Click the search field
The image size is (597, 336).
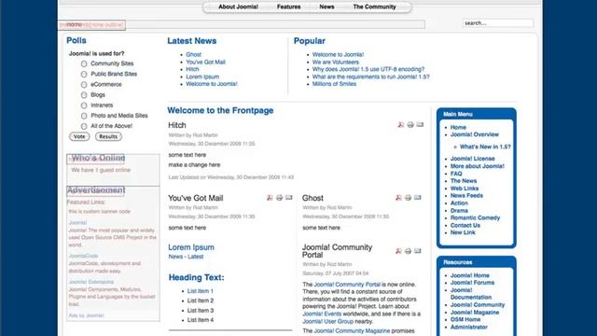point(498,23)
